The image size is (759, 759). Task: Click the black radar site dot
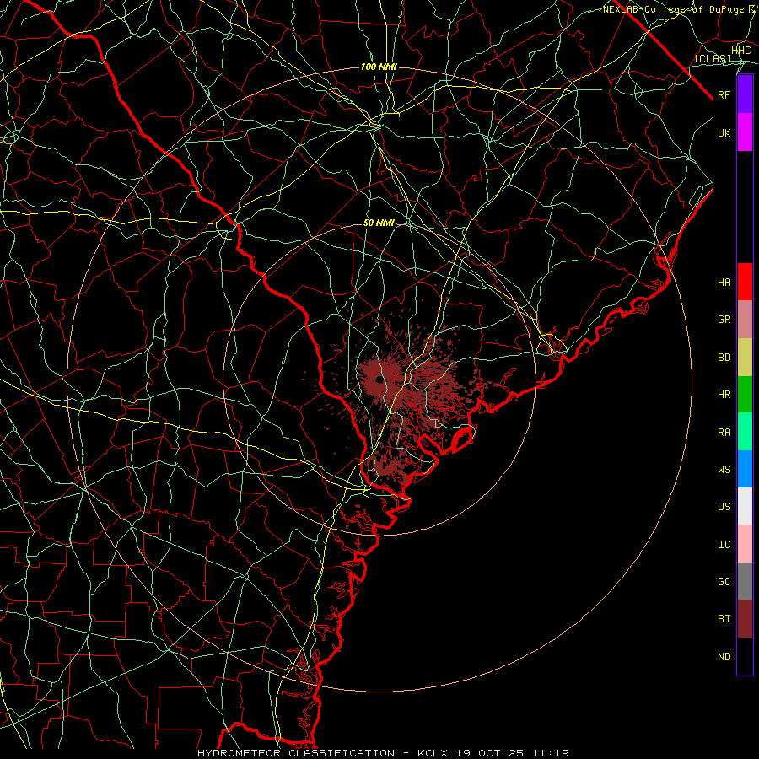379,379
